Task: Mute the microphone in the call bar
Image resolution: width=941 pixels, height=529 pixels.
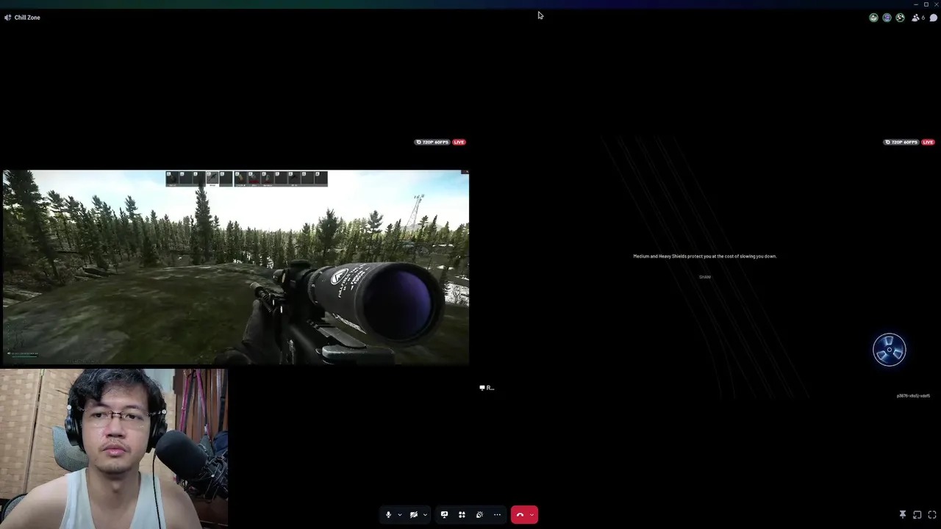Action: click(389, 515)
